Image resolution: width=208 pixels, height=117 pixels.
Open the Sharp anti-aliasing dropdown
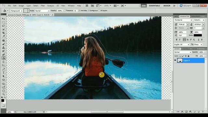tap(198, 45)
